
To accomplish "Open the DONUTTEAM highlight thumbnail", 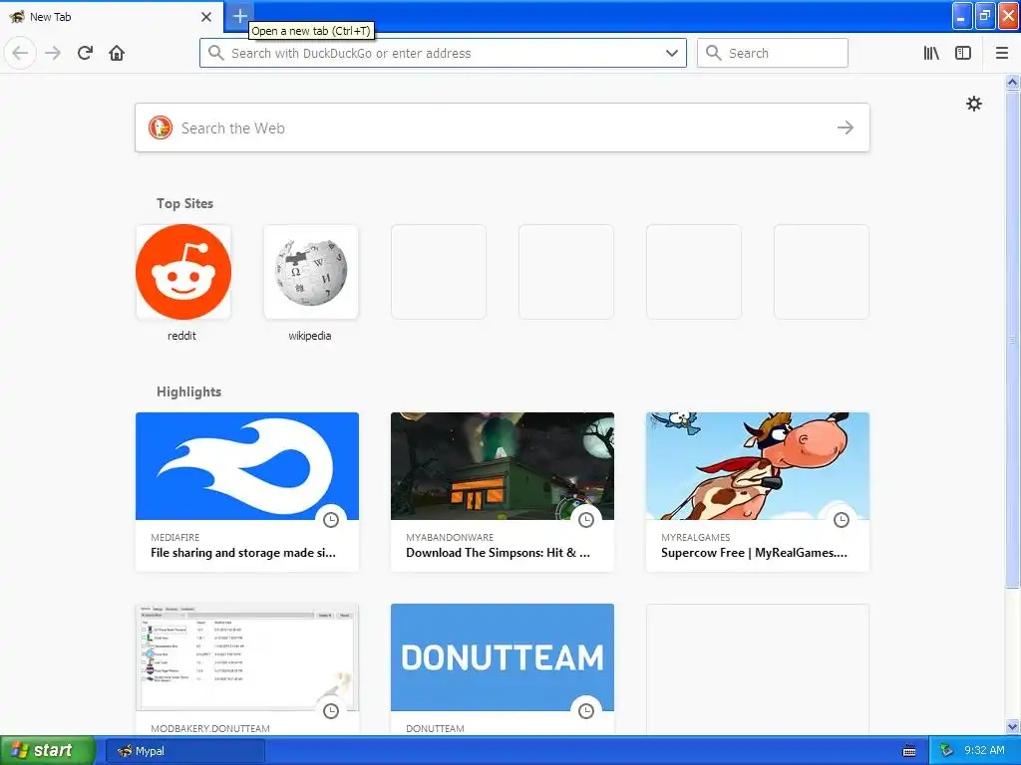I will pyautogui.click(x=503, y=657).
